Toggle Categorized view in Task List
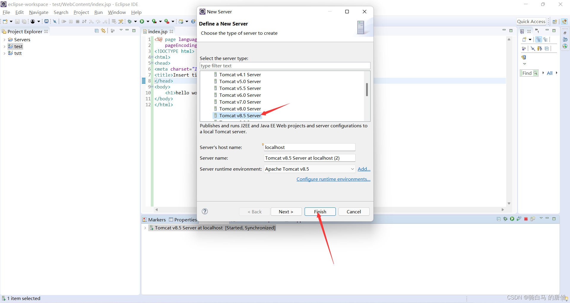The height and width of the screenshot is (303, 570). click(539, 39)
